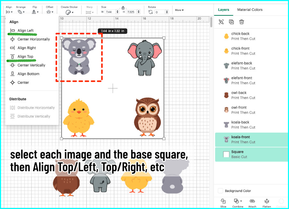Screen dimensions: 289x209
Task: Click the Align Left icon in menu
Action: pos(12,30)
